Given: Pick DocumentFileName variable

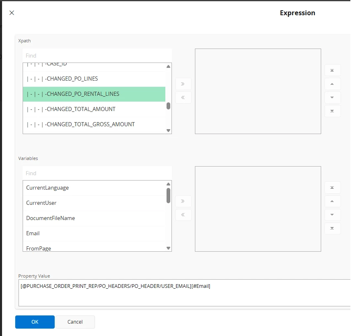Looking at the screenshot, I should (x=94, y=218).
